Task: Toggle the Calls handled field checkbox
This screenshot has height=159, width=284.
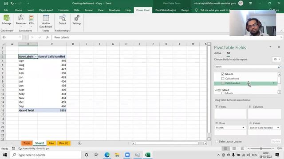Action: tap(223, 83)
